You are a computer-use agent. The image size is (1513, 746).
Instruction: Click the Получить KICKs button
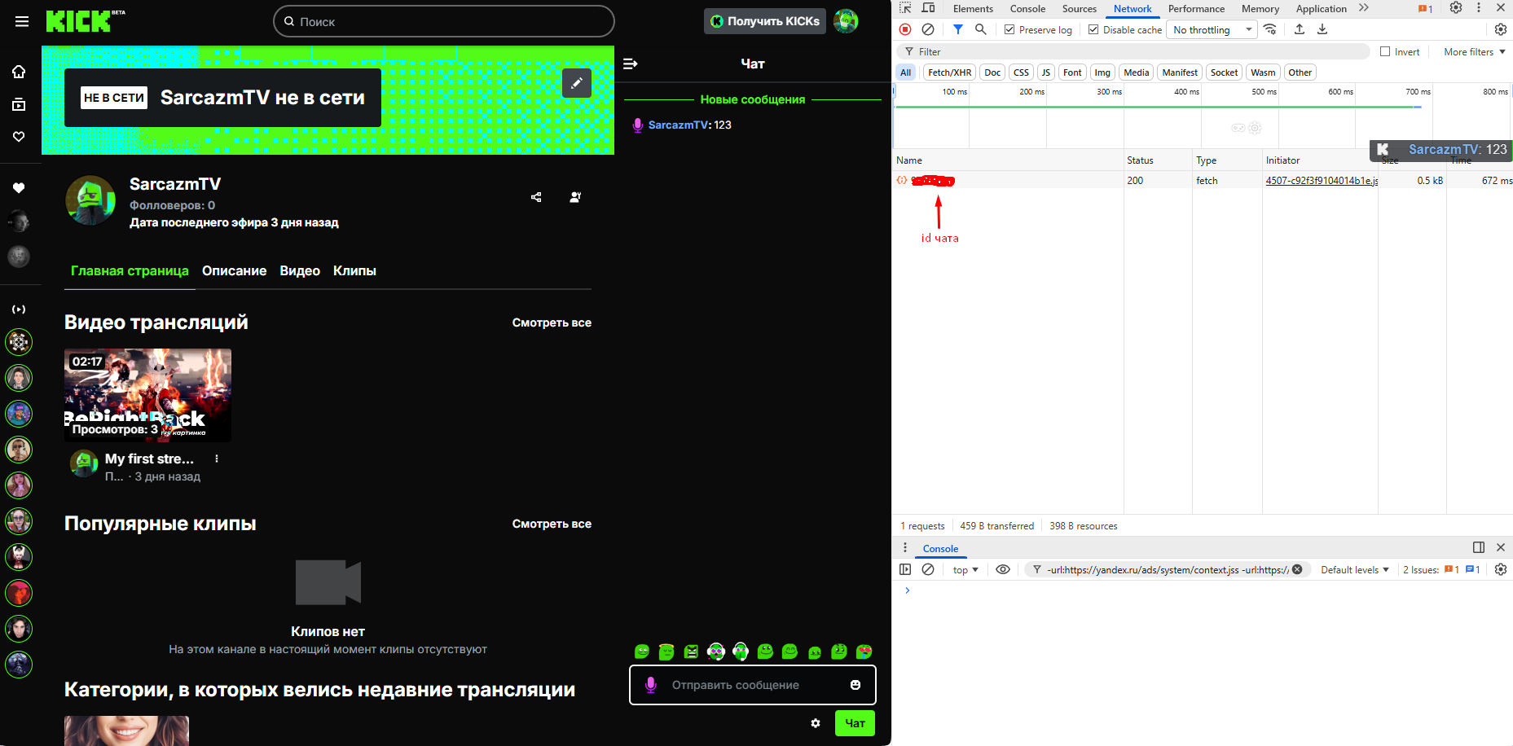click(x=764, y=21)
